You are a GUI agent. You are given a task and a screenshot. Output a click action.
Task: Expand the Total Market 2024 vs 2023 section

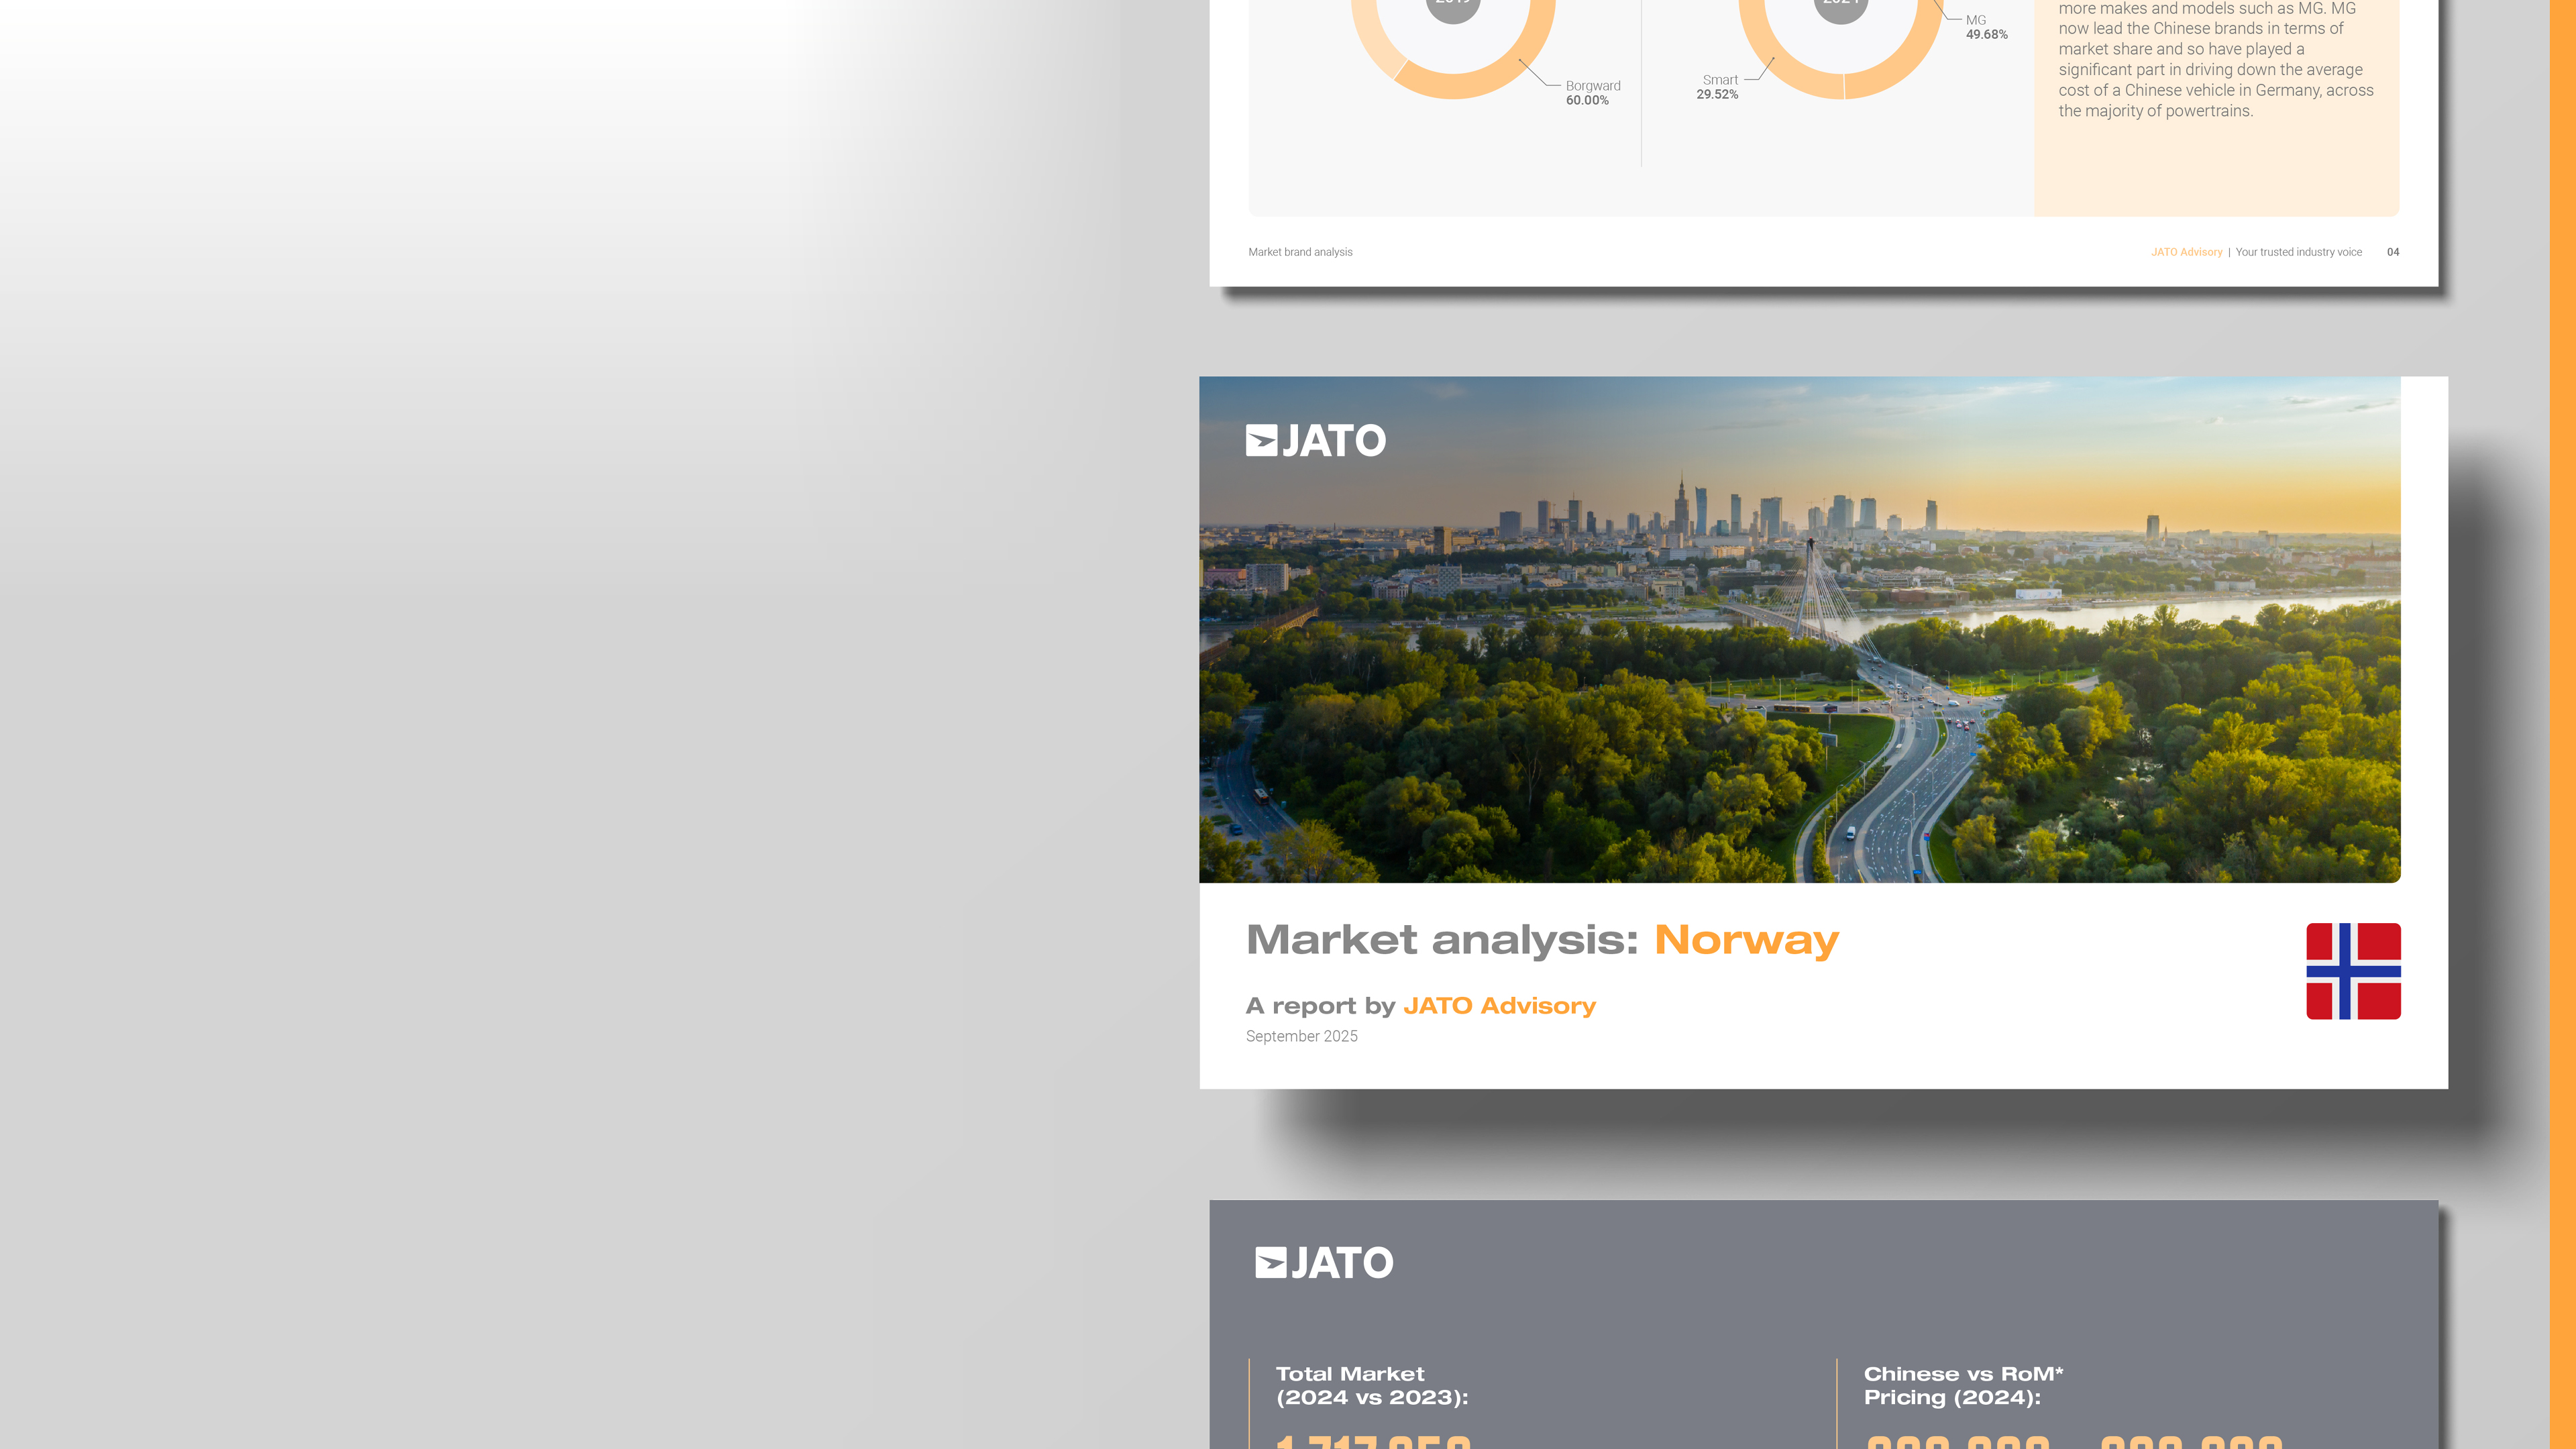[x=1372, y=1385]
